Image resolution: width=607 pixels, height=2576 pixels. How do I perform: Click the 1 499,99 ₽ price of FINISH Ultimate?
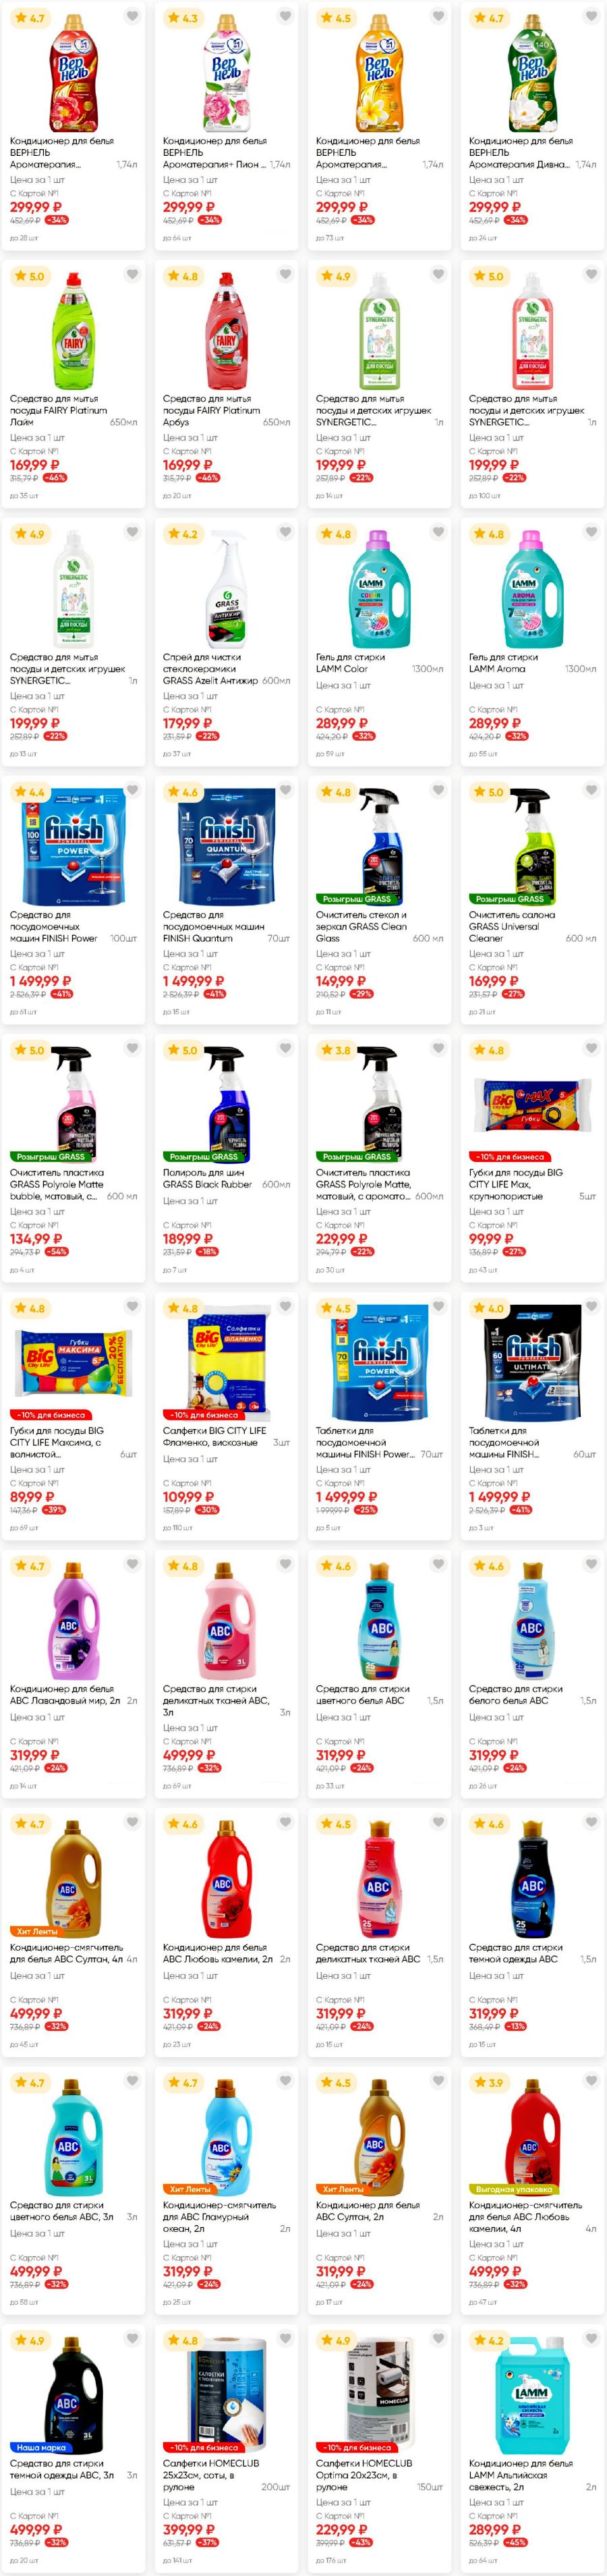[500, 1497]
